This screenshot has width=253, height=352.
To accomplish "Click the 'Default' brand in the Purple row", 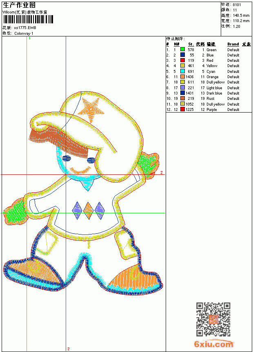I will [x=233, y=110].
